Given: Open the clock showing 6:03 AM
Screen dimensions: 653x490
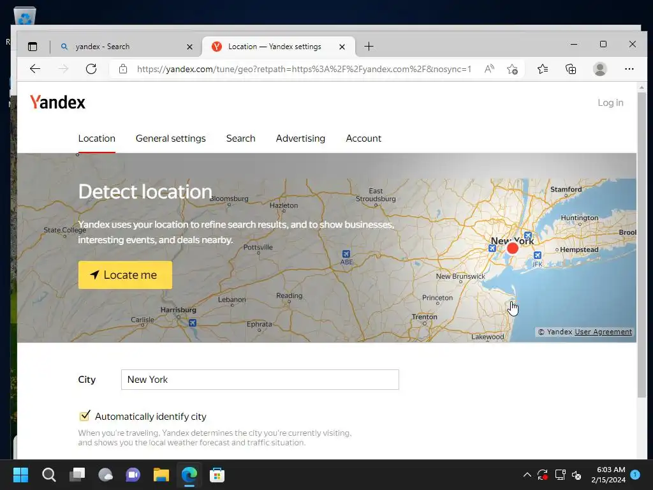Looking at the screenshot, I should point(608,475).
